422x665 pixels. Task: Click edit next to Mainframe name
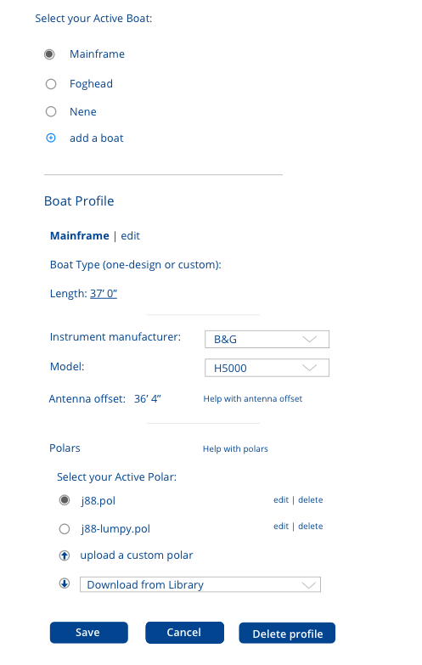pos(130,236)
